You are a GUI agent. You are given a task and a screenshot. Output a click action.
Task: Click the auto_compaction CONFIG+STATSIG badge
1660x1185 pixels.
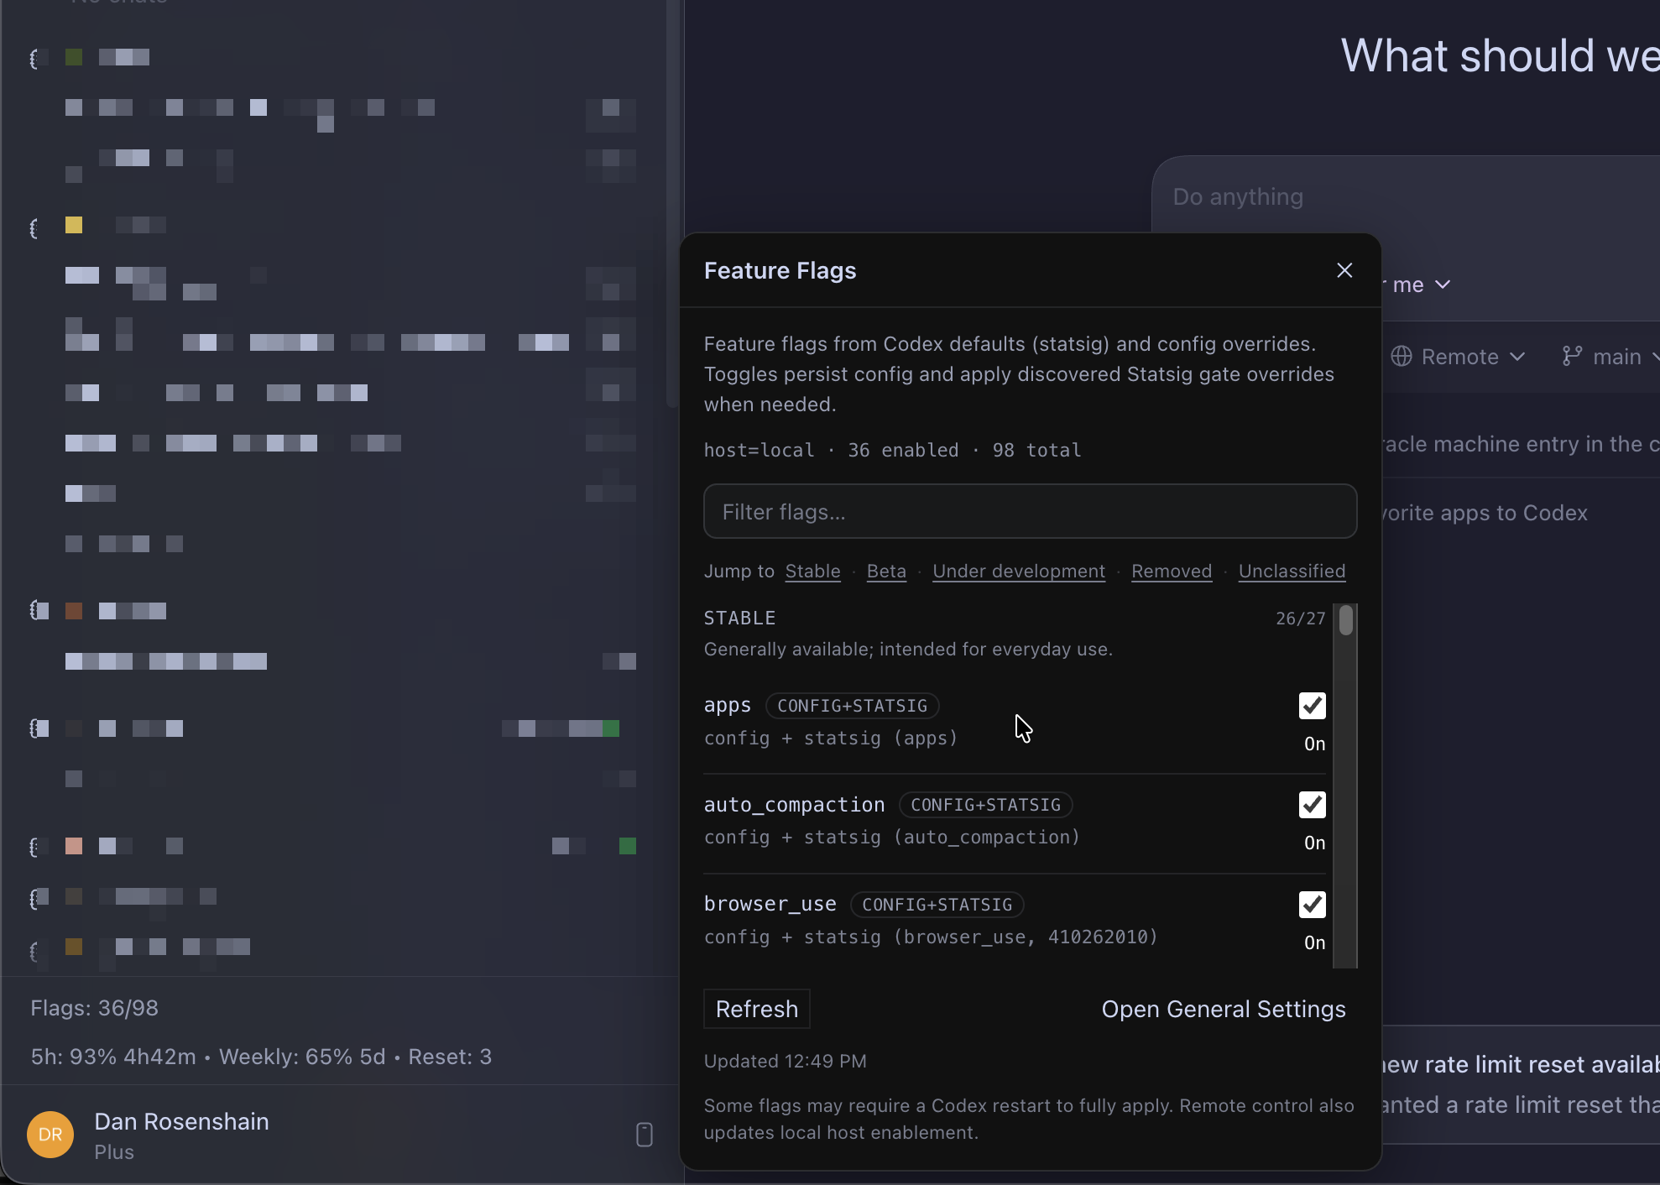click(985, 805)
